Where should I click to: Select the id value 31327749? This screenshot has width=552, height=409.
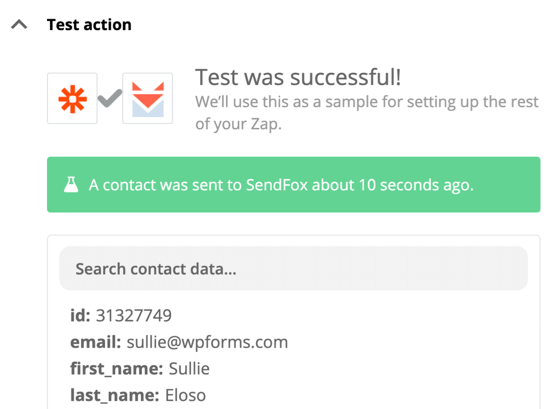[x=134, y=315]
